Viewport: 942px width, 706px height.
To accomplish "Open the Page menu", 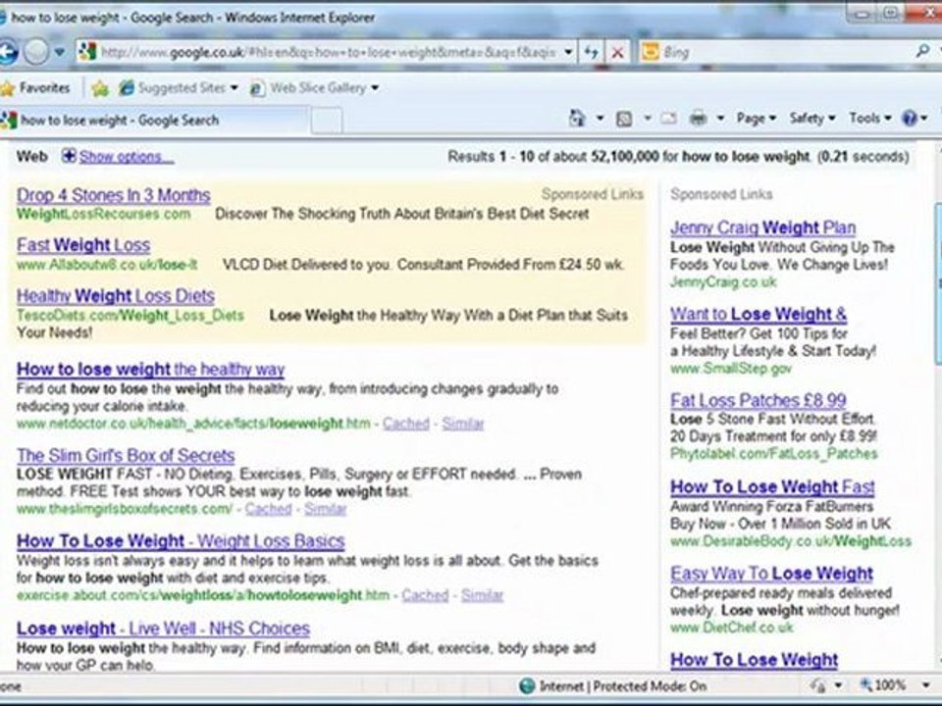I will 757,119.
